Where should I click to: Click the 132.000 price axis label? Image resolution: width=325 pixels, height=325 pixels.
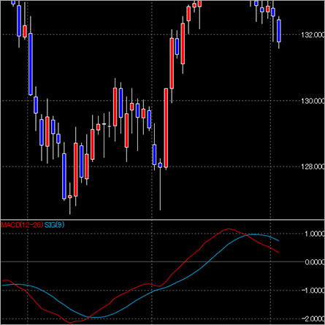click(313, 35)
